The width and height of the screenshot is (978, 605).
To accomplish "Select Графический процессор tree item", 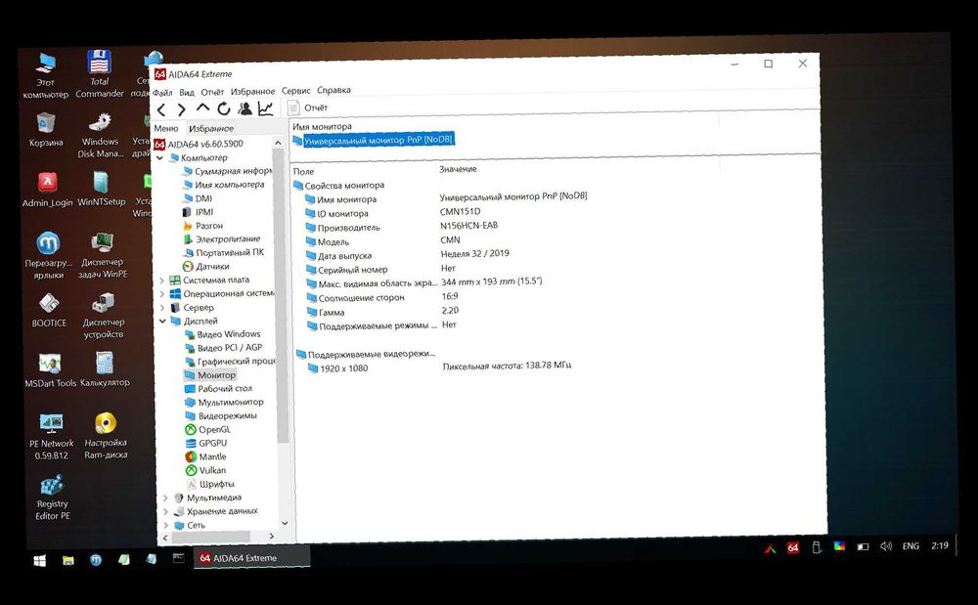I will pyautogui.click(x=230, y=362).
